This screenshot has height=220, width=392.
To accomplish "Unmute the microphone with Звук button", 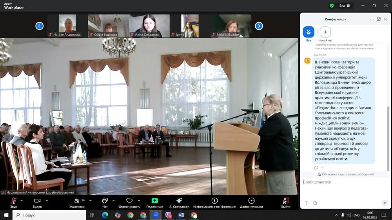I will pyautogui.click(x=14, y=202).
